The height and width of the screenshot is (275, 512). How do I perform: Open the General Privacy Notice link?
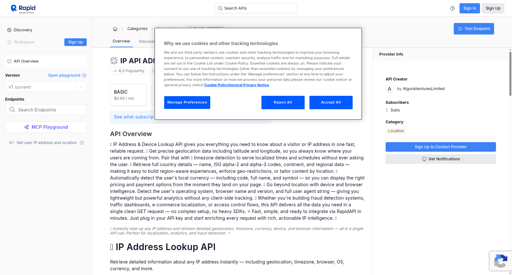[249, 85]
